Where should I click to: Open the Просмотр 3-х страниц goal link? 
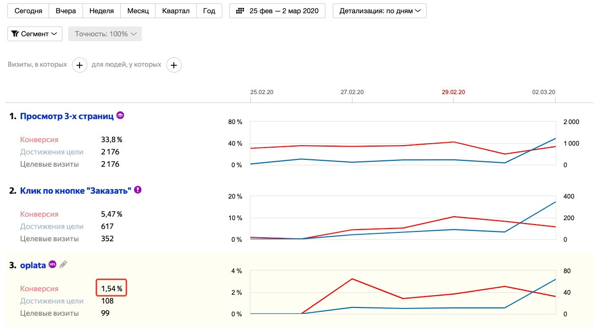[67, 116]
